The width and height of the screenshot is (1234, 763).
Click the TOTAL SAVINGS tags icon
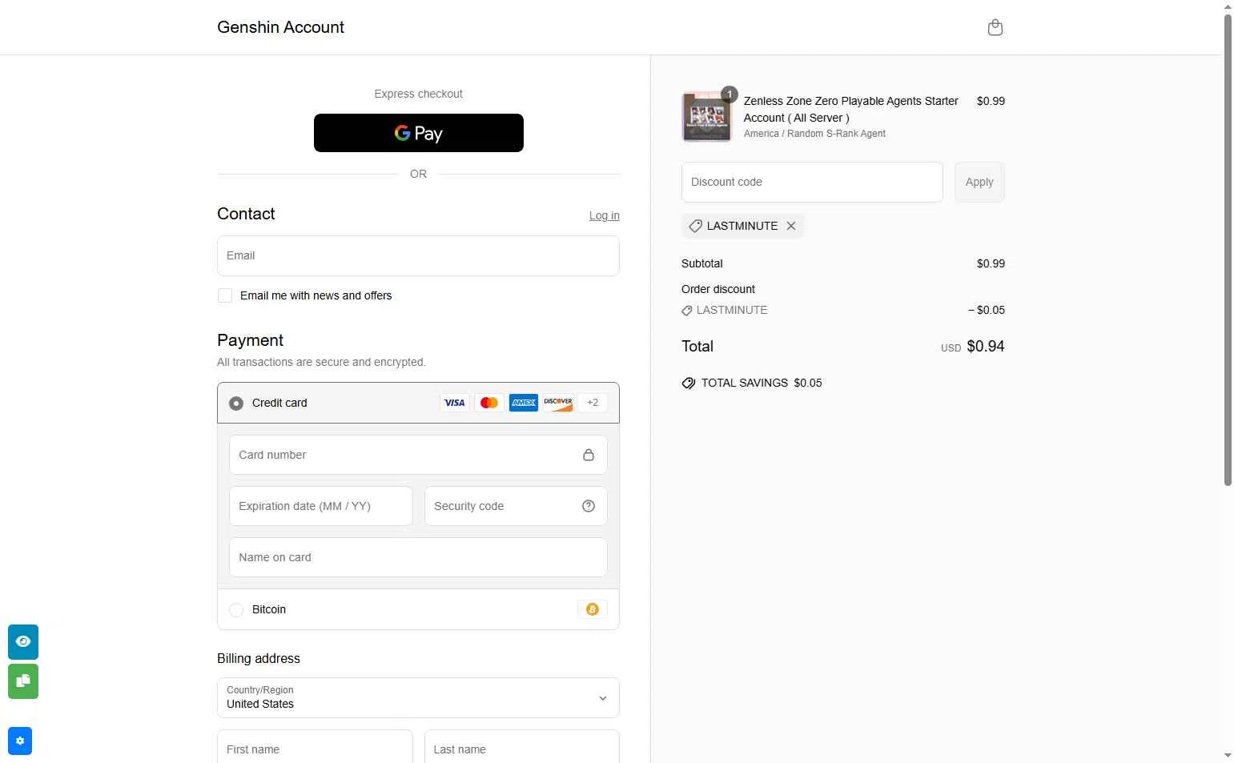click(x=689, y=383)
